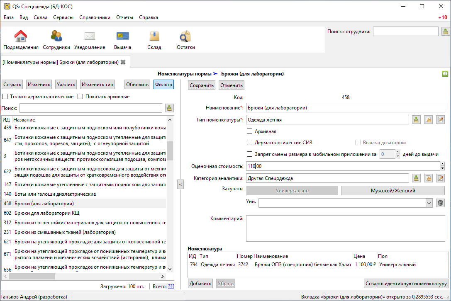Toggle the Фильтр button

(x=163, y=85)
